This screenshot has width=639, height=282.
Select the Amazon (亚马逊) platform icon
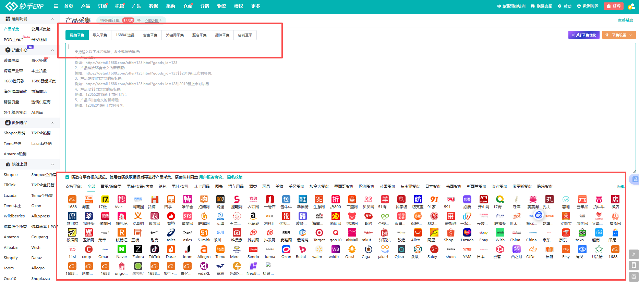pos(253,216)
